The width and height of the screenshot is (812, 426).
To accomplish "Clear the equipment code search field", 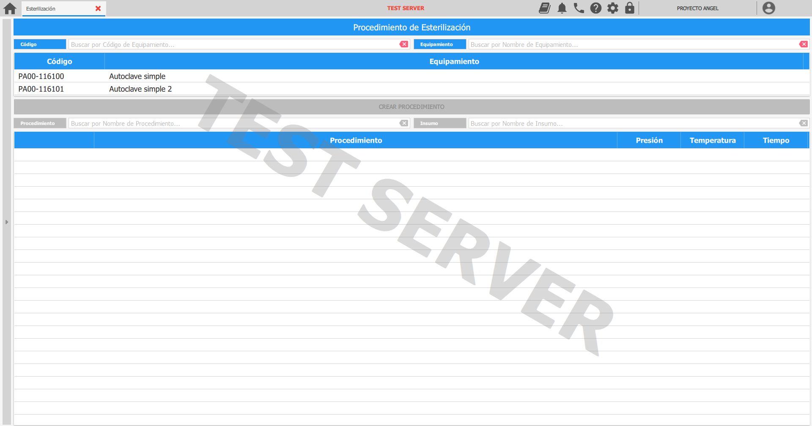I will 404,44.
